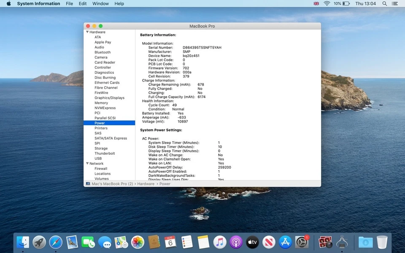Click the Cycle Count value 49
This screenshot has width=405, height=253.
point(175,105)
